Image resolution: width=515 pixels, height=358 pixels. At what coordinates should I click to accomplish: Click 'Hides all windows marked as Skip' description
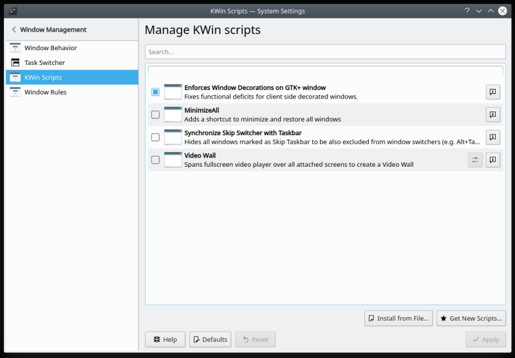(332, 142)
